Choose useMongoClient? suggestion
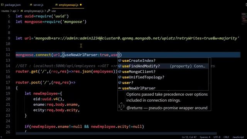The image size is (247, 139). coord(163,71)
